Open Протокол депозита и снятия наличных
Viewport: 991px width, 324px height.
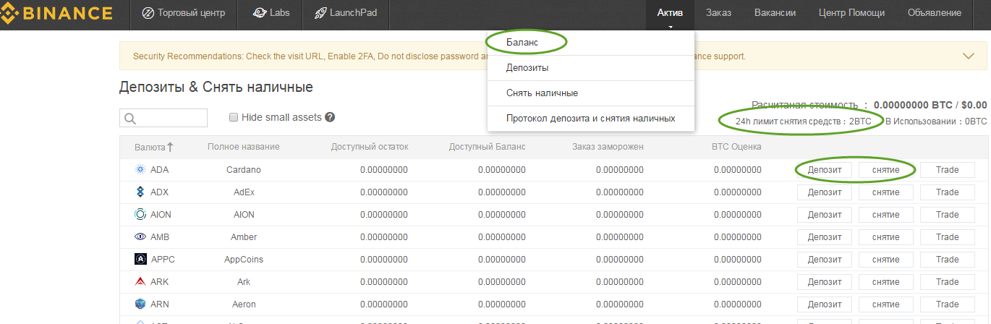591,118
